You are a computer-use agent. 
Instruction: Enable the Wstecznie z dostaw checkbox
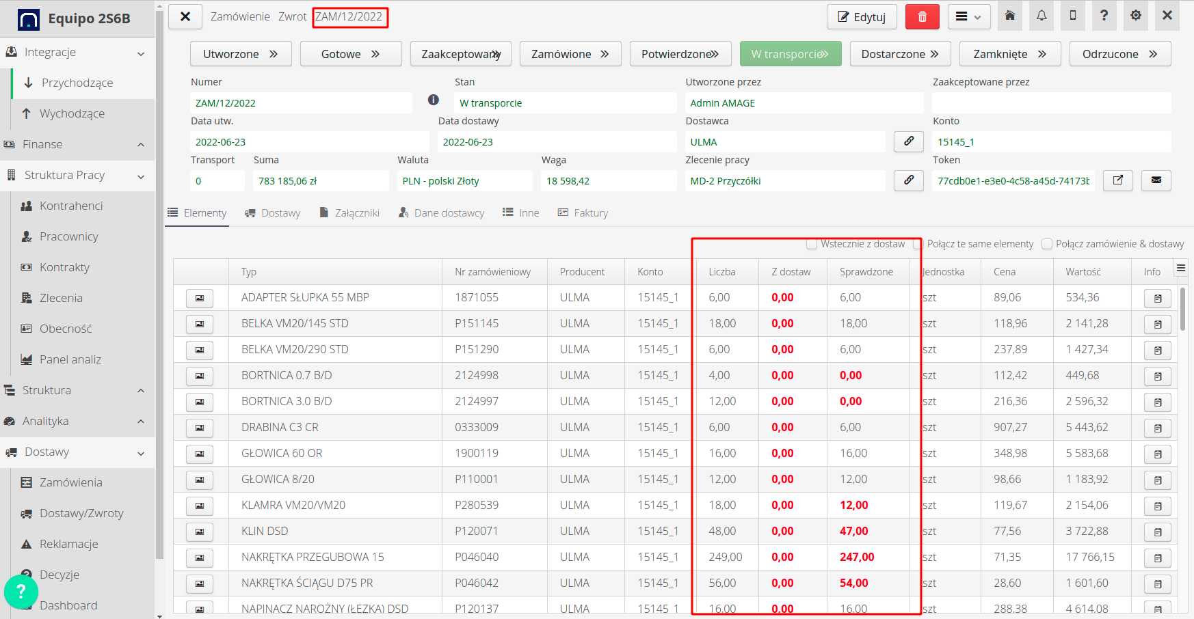tap(812, 243)
